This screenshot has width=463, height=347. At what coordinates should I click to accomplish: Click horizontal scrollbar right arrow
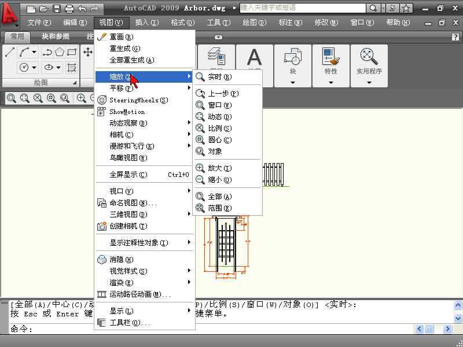click(x=447, y=328)
